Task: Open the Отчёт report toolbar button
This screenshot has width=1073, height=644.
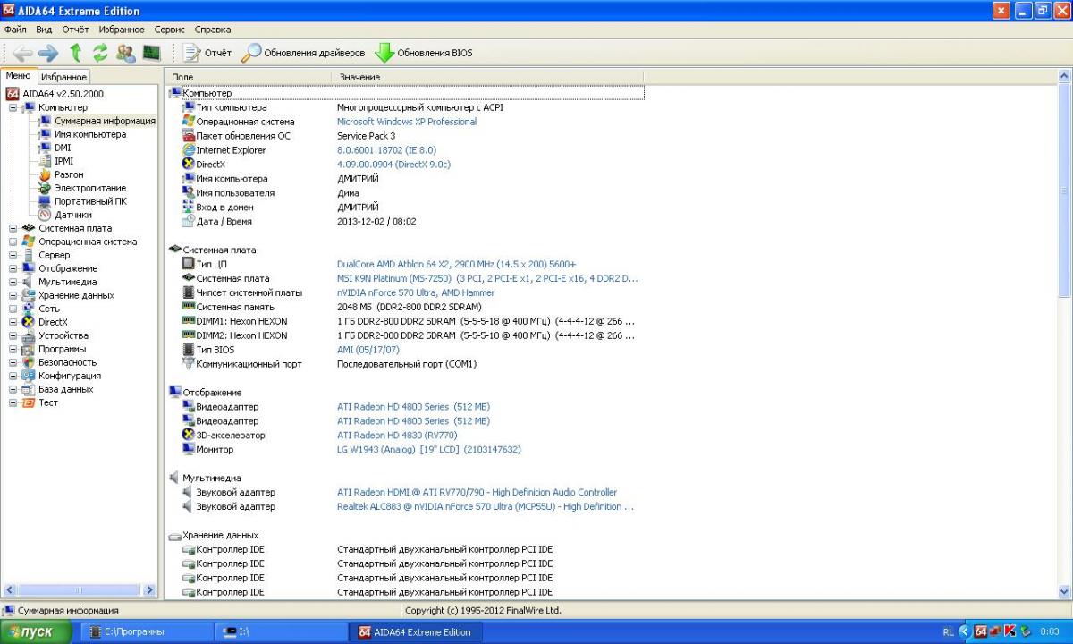Action: click(207, 53)
